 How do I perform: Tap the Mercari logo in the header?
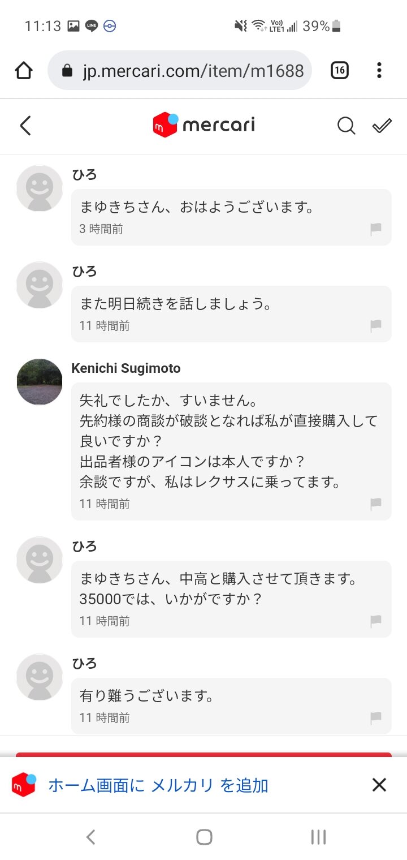203,124
